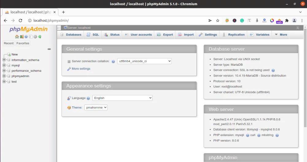Open the Variables tab
Image resolution: width=307 pixels, height=162 pixels.
point(260,35)
